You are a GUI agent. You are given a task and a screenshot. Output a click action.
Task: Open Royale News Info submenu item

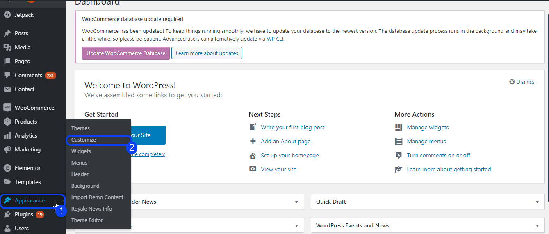click(x=91, y=209)
